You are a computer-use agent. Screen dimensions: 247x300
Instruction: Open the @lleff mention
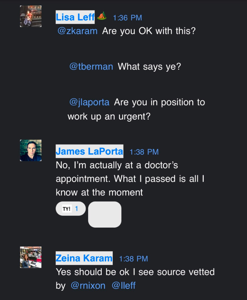tap(123, 286)
